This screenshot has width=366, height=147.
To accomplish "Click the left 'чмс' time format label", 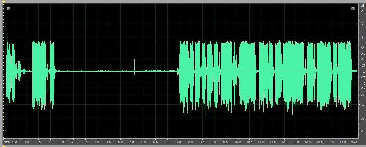I will (7, 142).
